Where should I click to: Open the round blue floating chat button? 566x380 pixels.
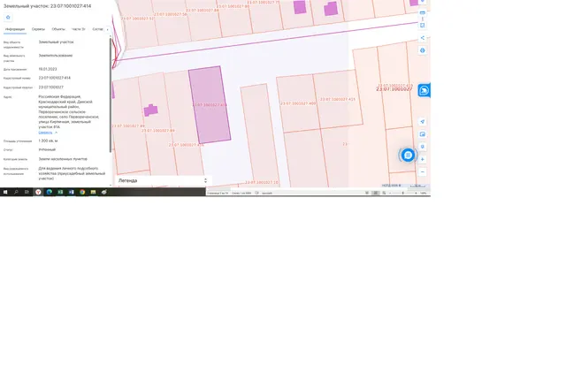[x=408, y=155]
